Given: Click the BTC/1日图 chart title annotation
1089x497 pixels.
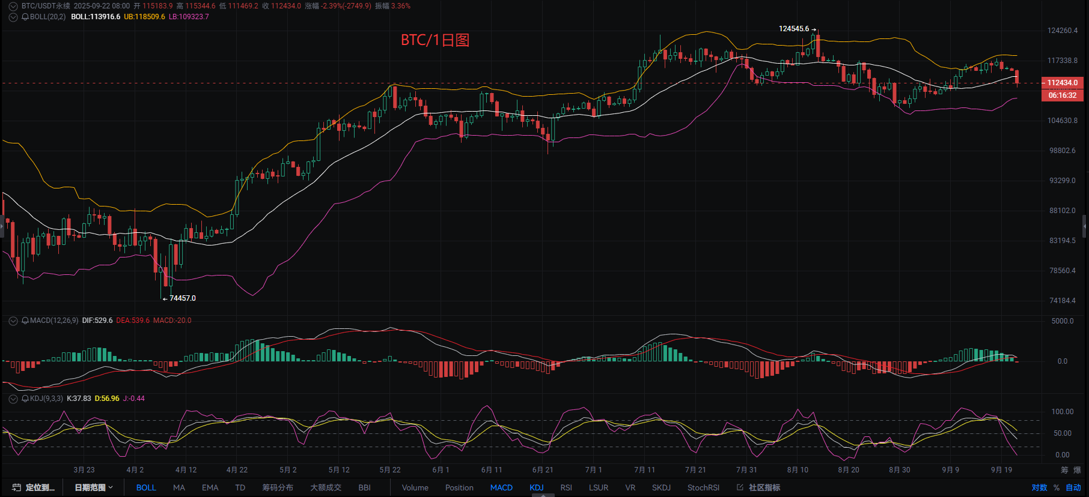Looking at the screenshot, I should pyautogui.click(x=435, y=40).
